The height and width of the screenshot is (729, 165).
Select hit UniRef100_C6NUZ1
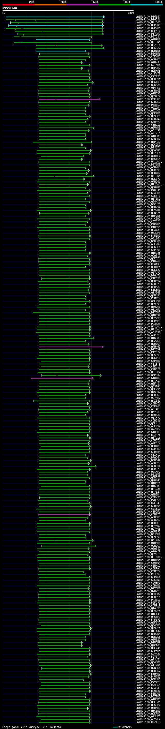[x=148, y=125]
